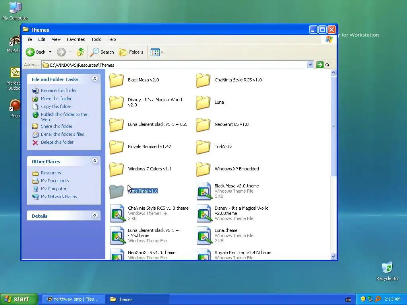Screen dimensions: 407x305
Task: Click the highlighted Final v1.0 folder icon
Action: [x=116, y=191]
